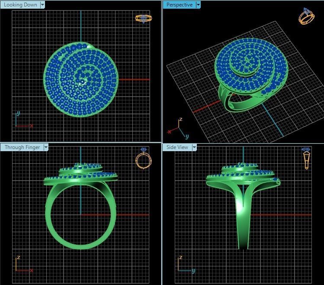Click the Looking Down viewport label
This screenshot has height=285, width=324.
20,5
